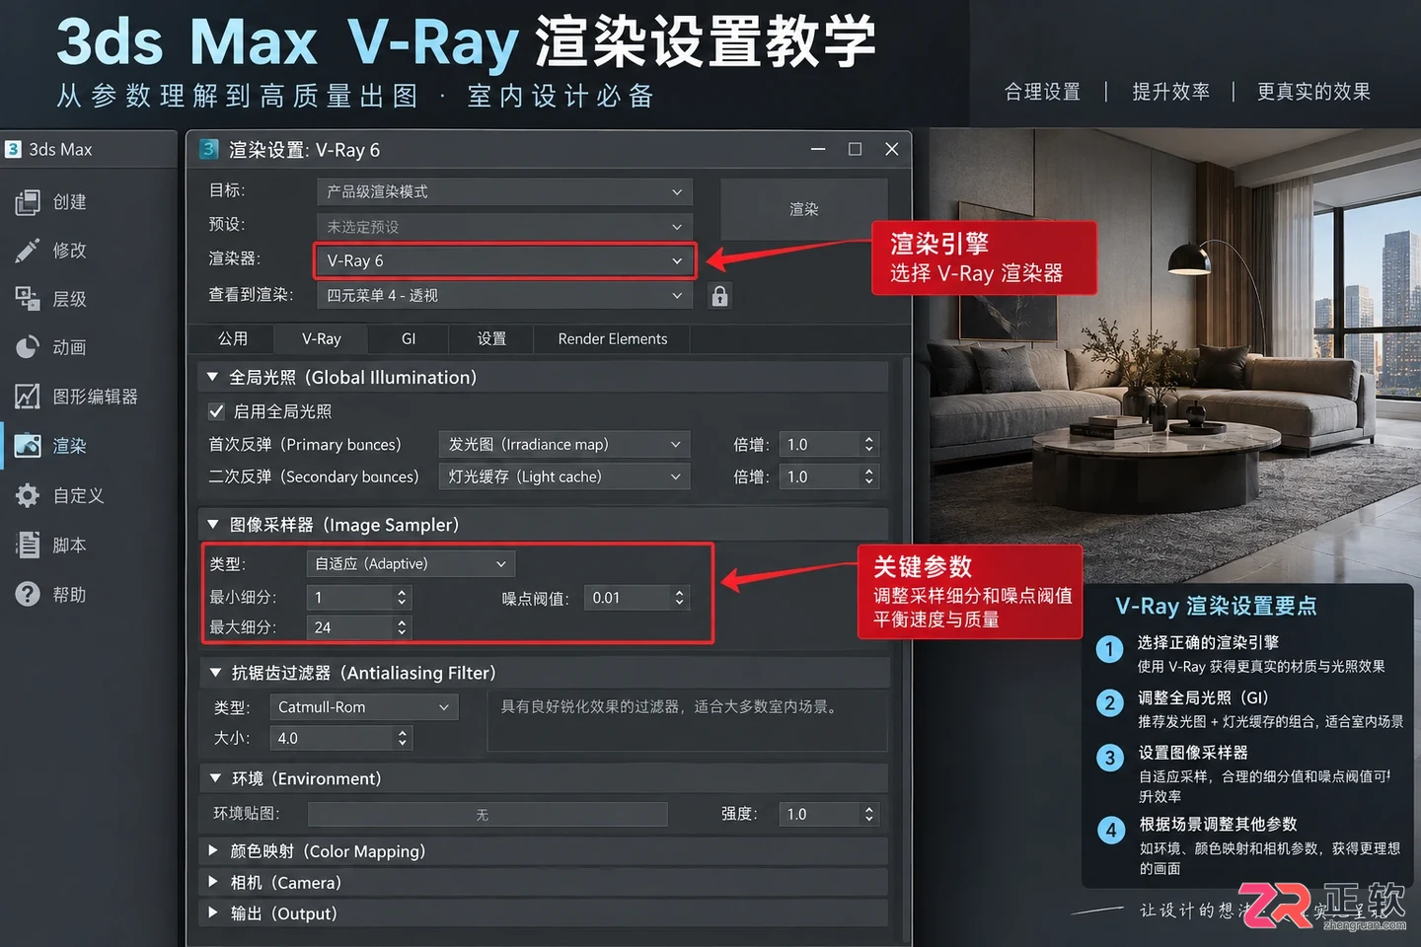Screen dimensions: 1421x947
Task: Click the 最大细分 spinner arrows
Action: (x=402, y=627)
